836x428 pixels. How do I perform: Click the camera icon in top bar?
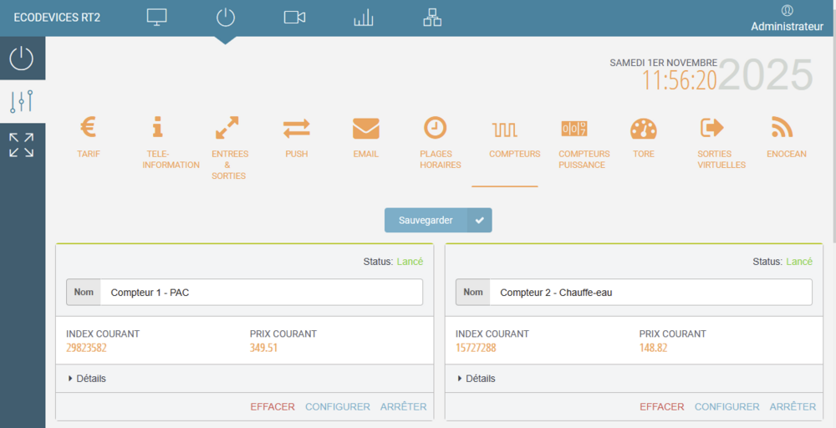tap(294, 18)
